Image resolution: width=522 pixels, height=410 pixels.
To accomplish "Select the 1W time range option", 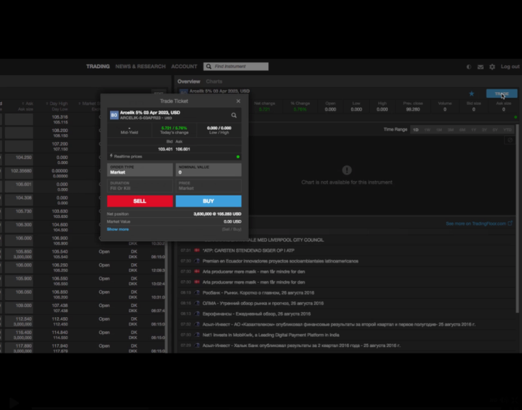I will (x=428, y=130).
